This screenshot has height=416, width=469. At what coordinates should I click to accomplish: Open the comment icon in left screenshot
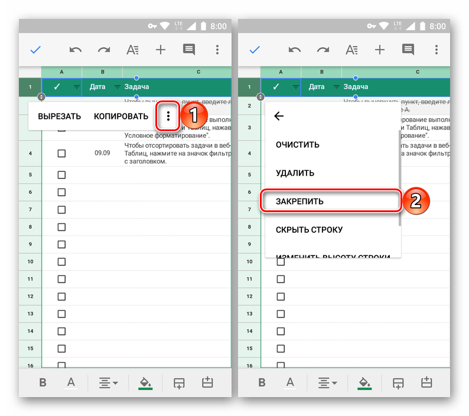(189, 50)
